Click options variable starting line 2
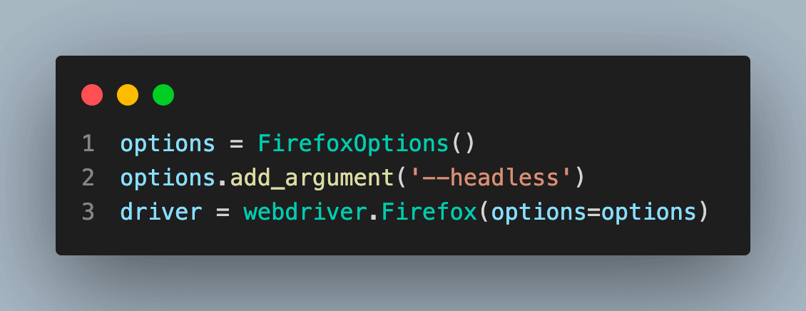Screen dimensions: 806x311 [x=168, y=179]
